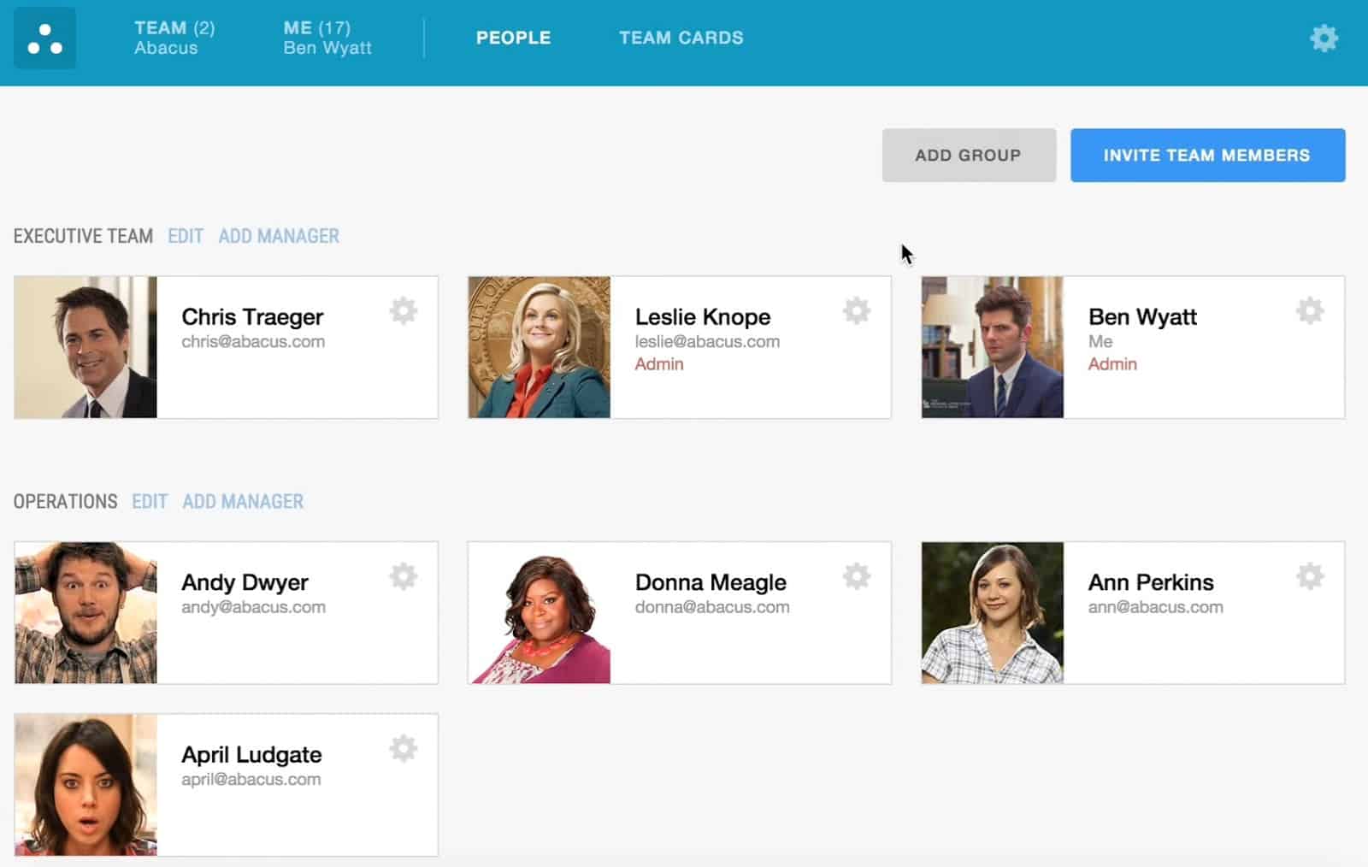
Task: Click the email chris@abacus.com
Action: tap(253, 342)
